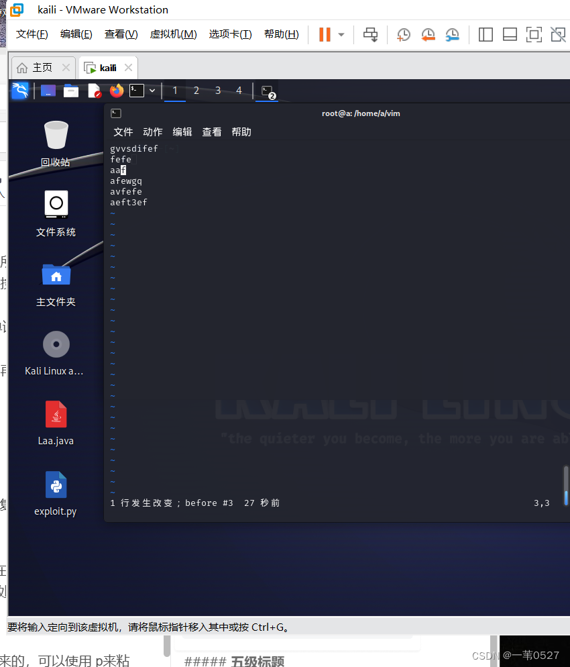This screenshot has width=570, height=667.
Task: Open the 主文件夹 home folder icon
Action: tap(56, 285)
